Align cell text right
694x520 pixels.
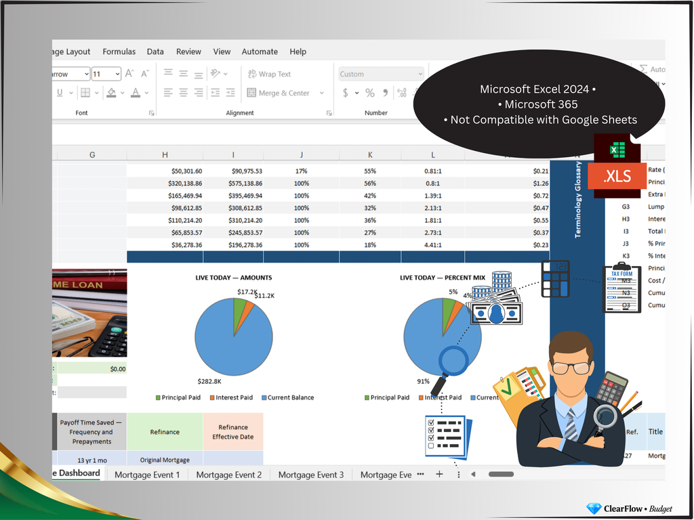click(199, 92)
